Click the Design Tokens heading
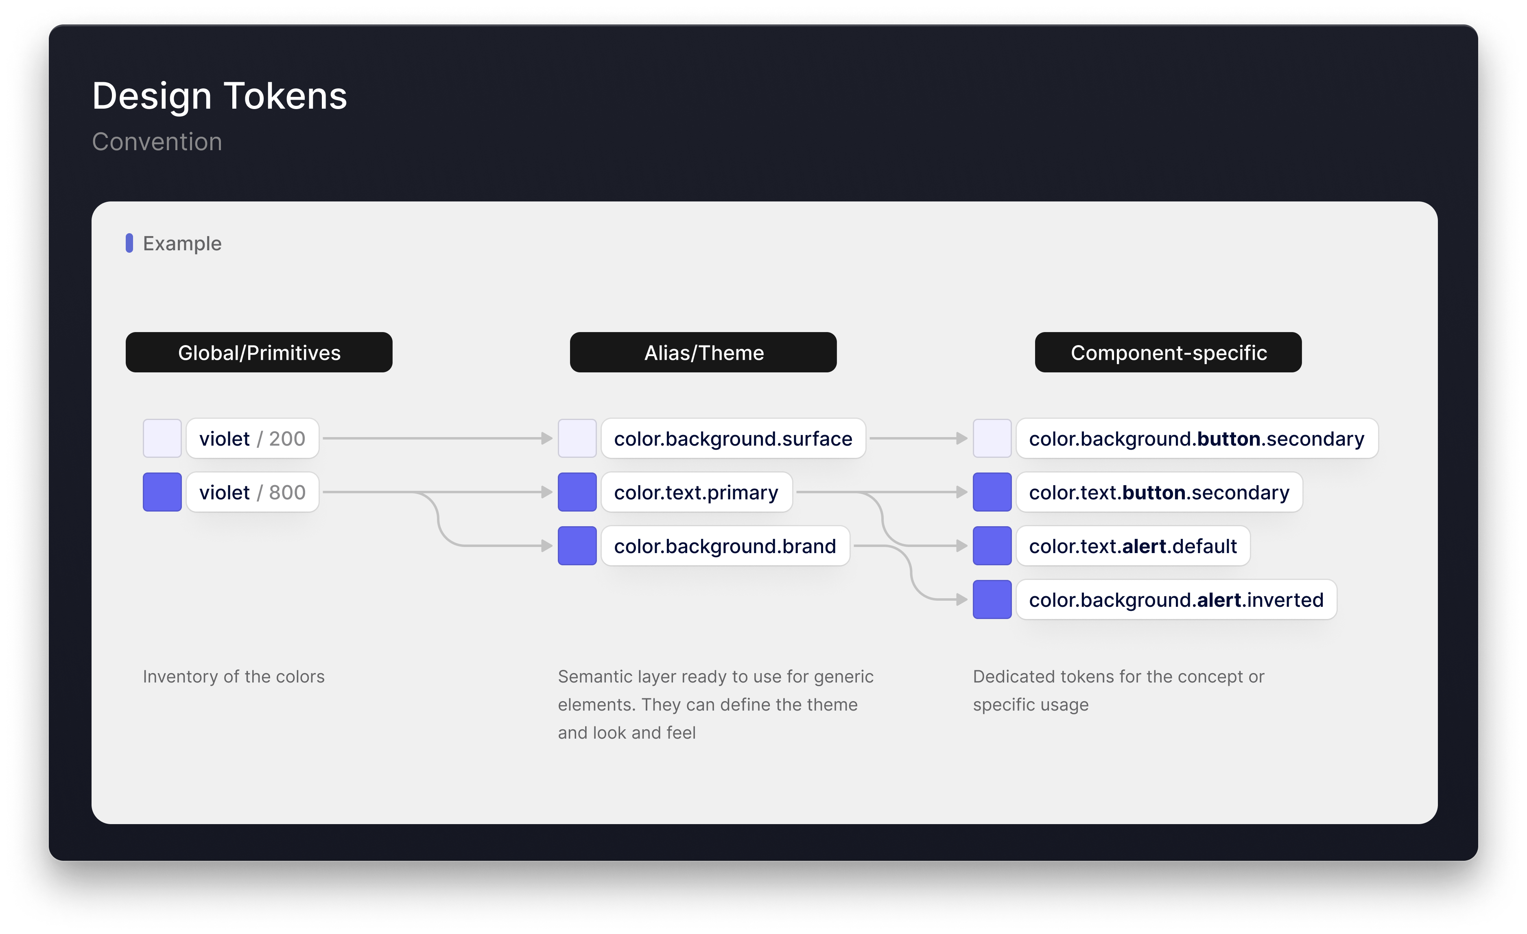Viewport: 1527px width, 934px height. pos(219,96)
